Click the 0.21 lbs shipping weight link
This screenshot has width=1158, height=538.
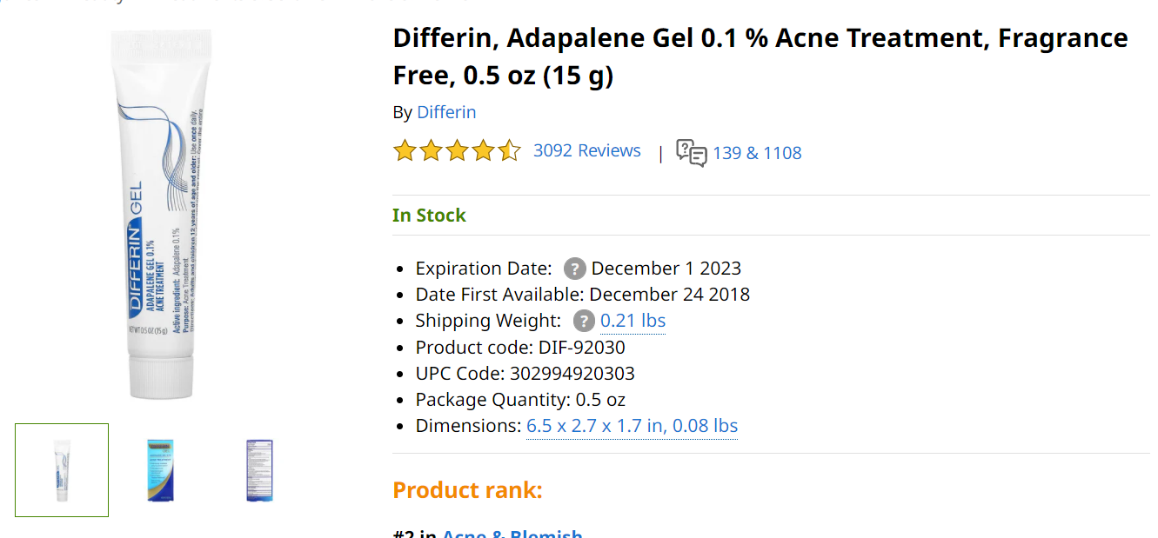point(633,321)
